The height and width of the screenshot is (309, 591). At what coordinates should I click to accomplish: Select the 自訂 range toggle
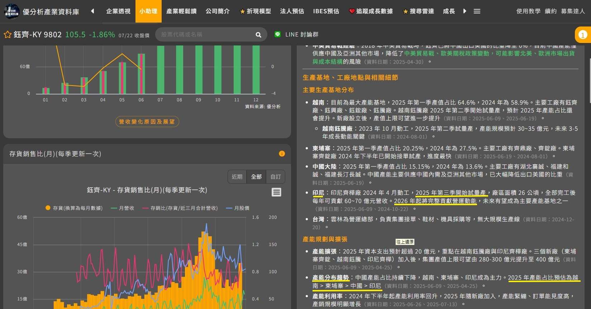(x=276, y=177)
